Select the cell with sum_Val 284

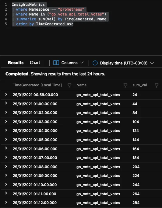(136, 203)
